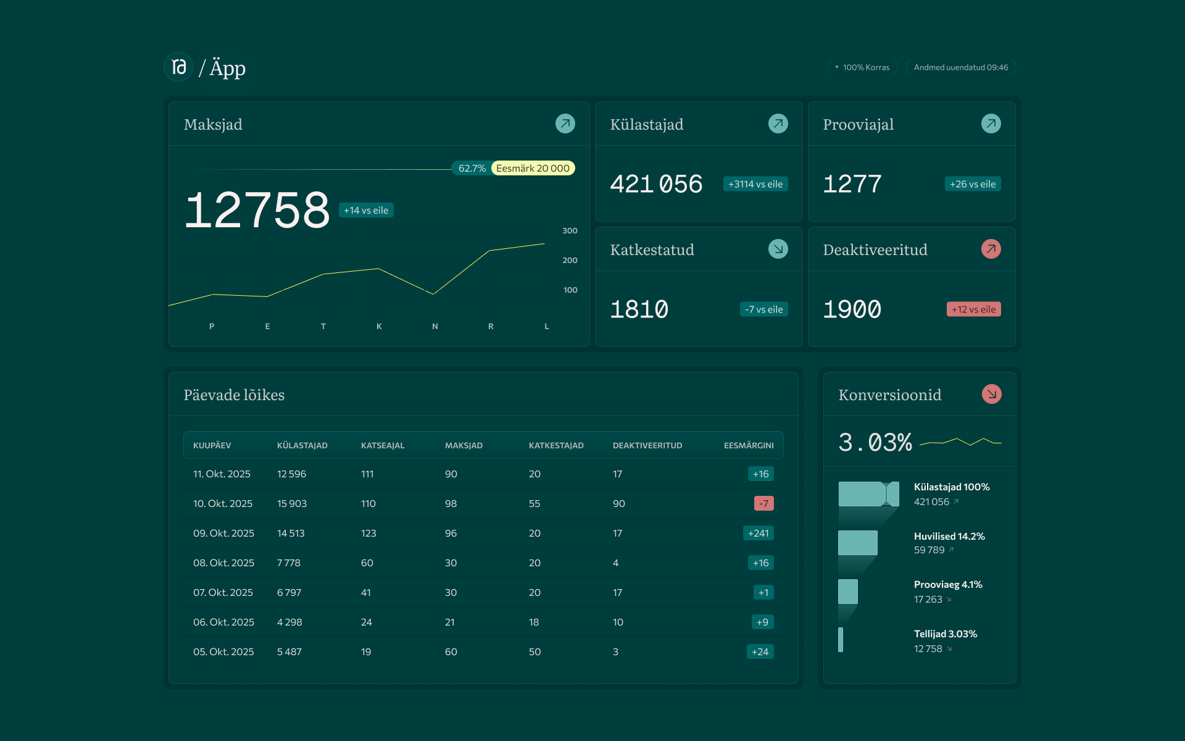
Task: Click the Huvilised funnel bar
Action: [857, 543]
